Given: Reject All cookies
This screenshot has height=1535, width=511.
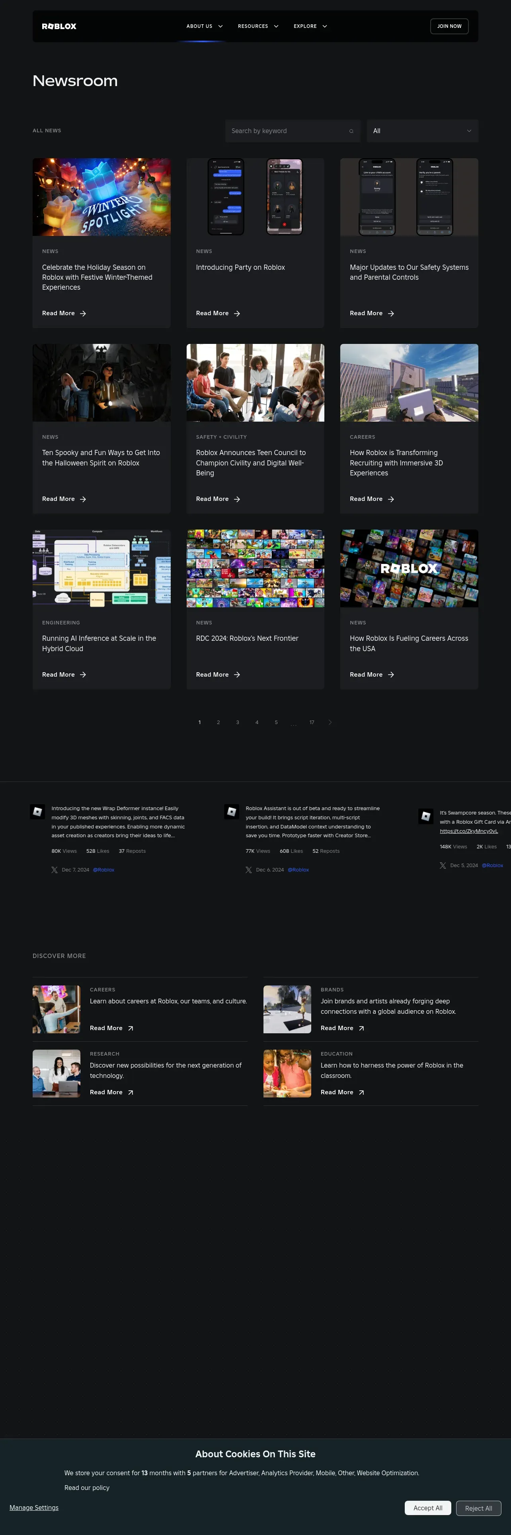Looking at the screenshot, I should pos(478,1509).
